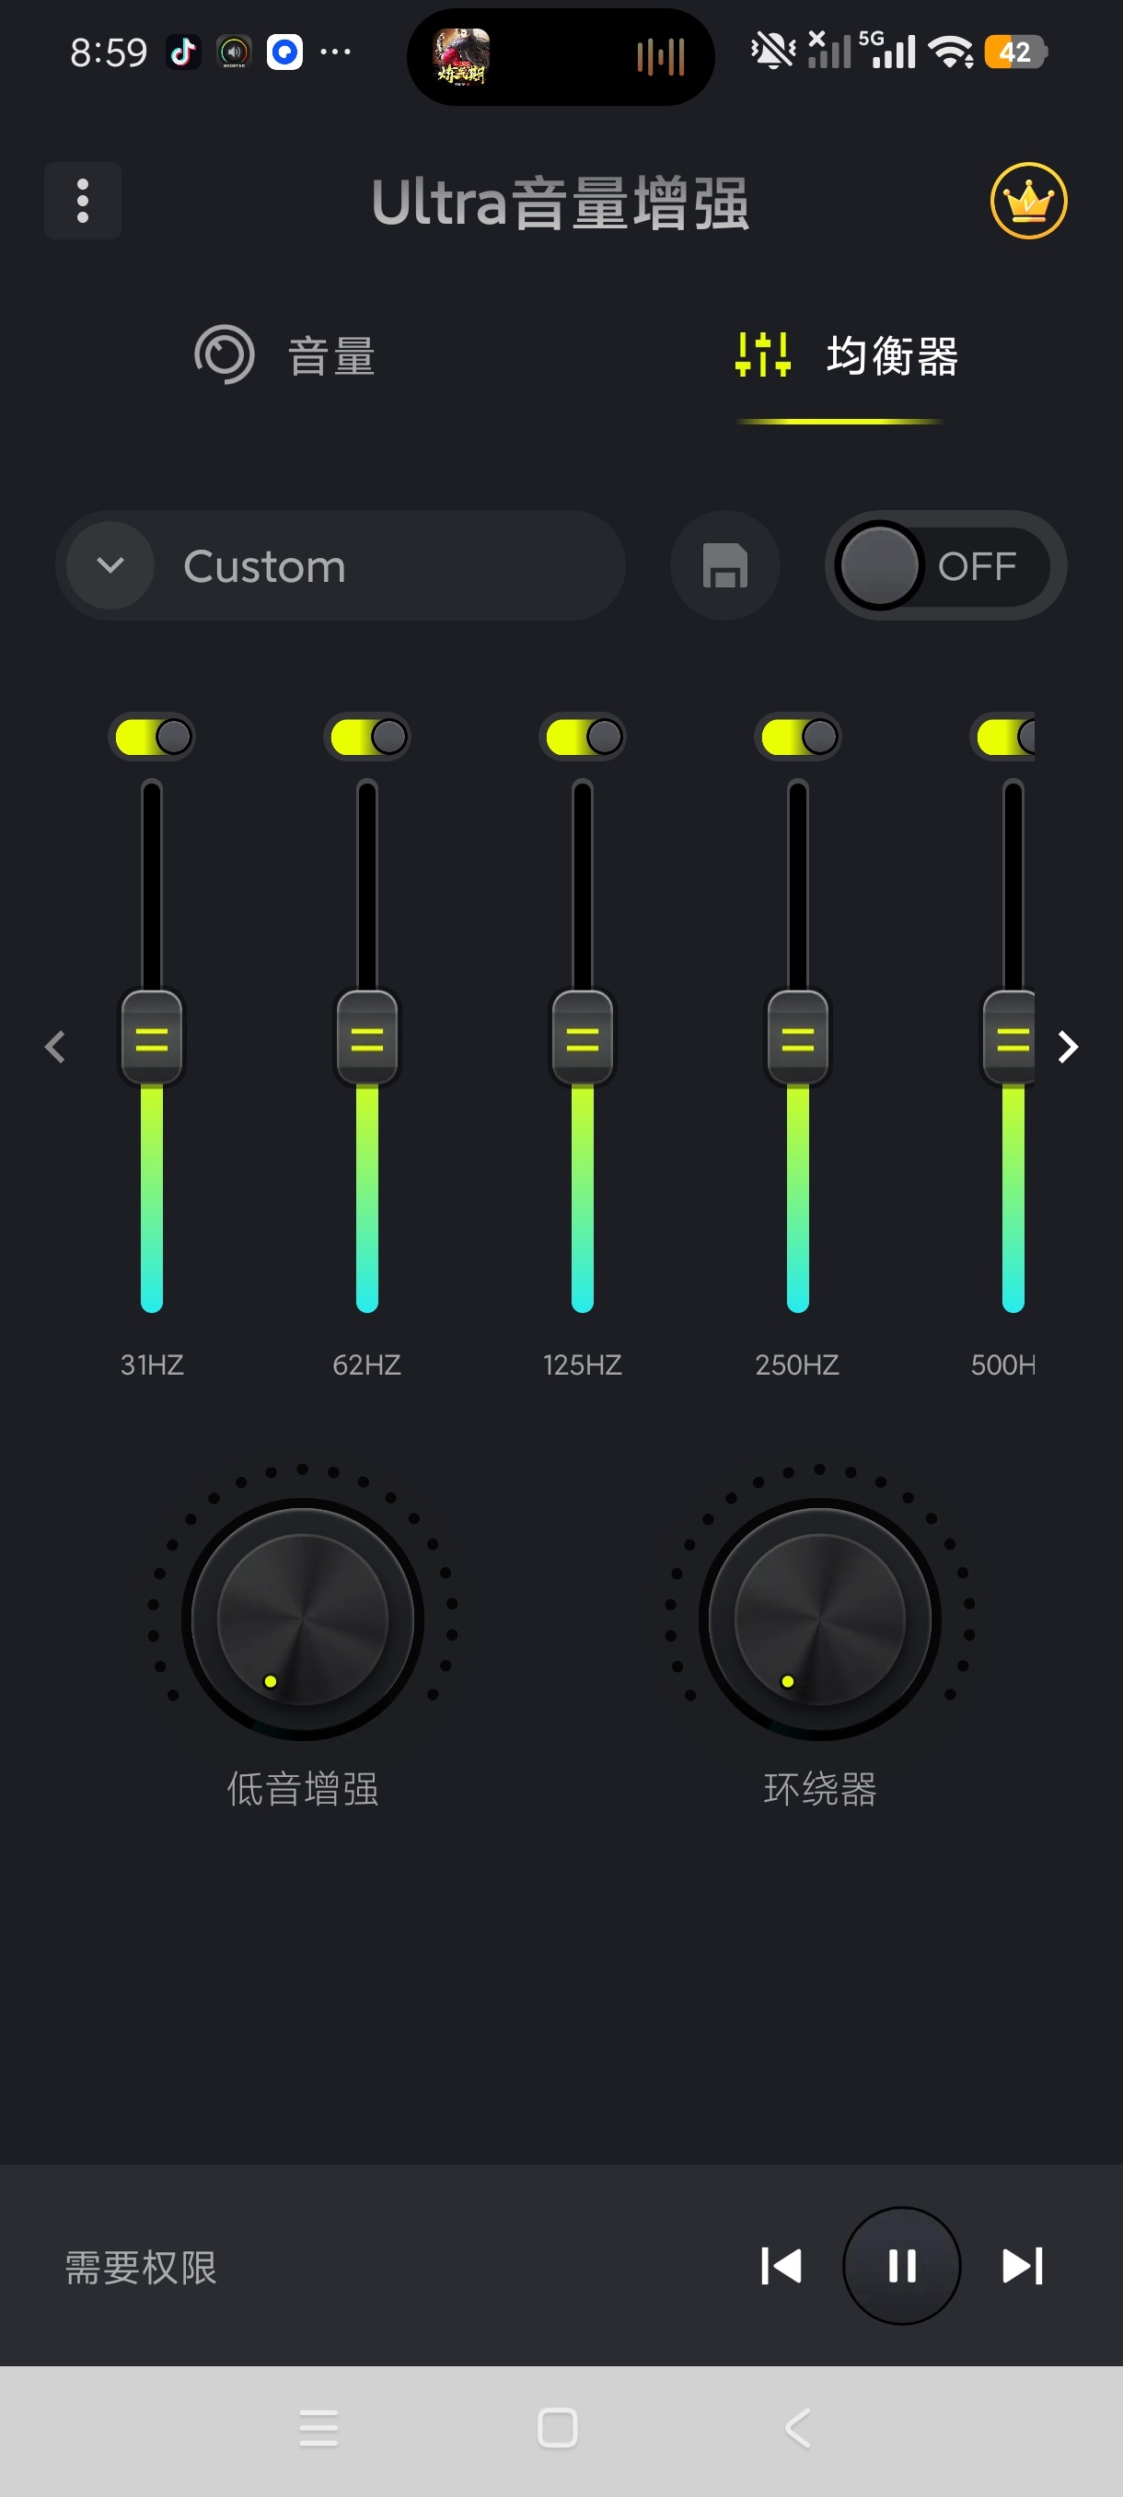
Task: Pause the music playback
Action: point(902,2265)
